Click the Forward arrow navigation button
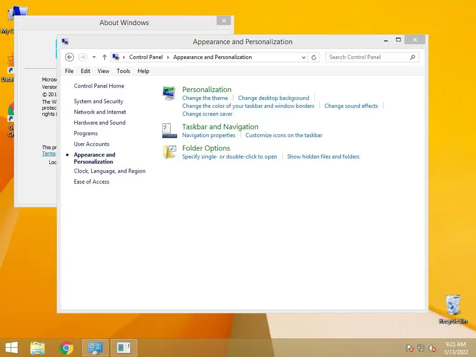The height and width of the screenshot is (357, 476). click(83, 57)
